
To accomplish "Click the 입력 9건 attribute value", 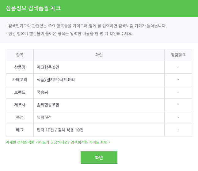I will (44, 117).
